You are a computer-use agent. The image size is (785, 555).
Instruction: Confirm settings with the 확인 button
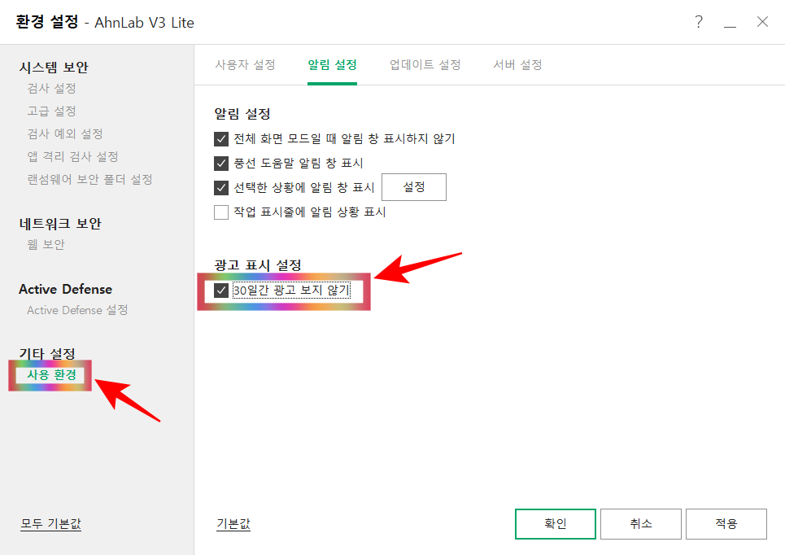556,523
